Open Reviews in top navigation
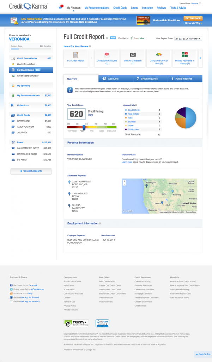The width and height of the screenshot is (212, 362). (161, 8)
